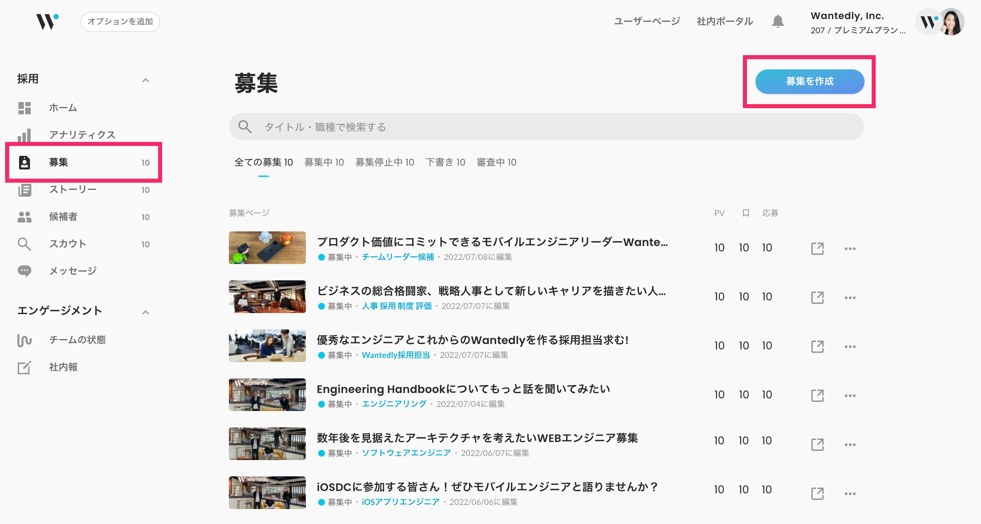Click the アナリティクス bar chart icon

tap(25, 135)
